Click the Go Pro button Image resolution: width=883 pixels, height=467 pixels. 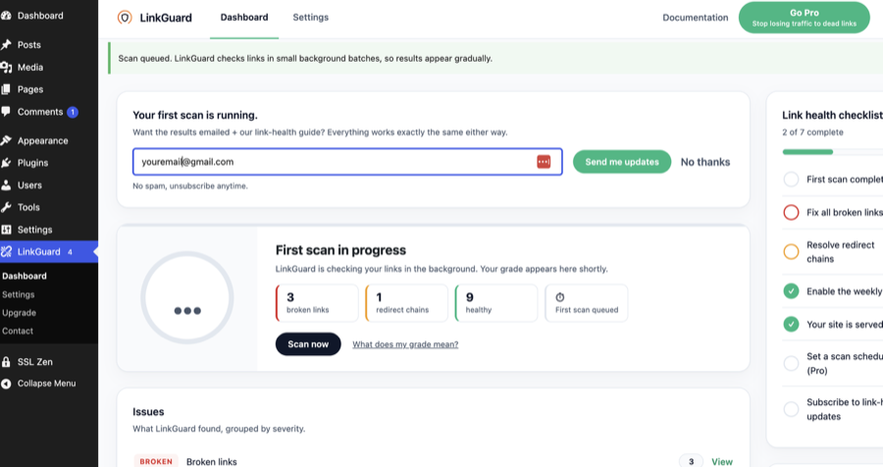tap(804, 18)
